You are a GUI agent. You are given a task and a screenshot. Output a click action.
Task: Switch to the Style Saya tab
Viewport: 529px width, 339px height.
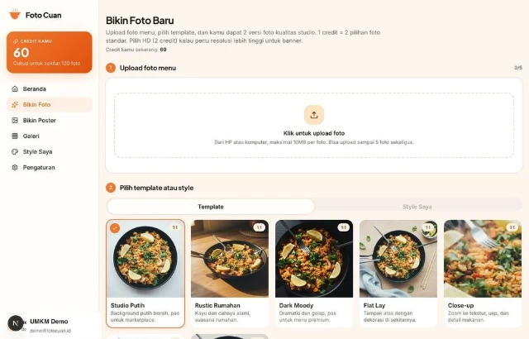[417, 207]
